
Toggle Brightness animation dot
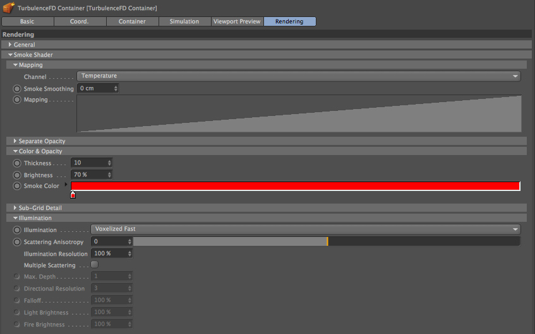tap(17, 175)
